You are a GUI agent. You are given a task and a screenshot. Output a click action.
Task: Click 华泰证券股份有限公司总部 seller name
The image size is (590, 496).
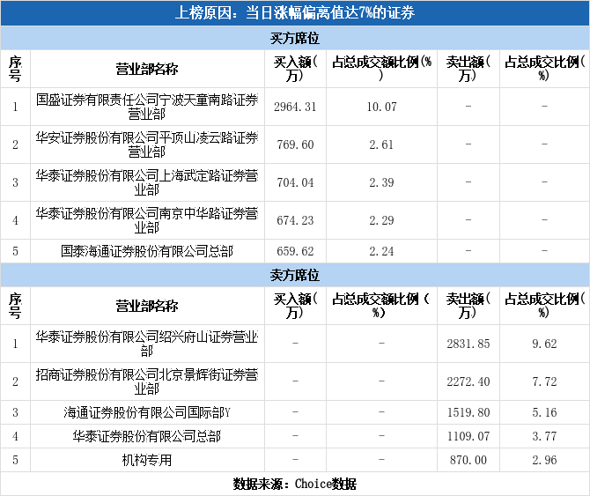(x=147, y=436)
